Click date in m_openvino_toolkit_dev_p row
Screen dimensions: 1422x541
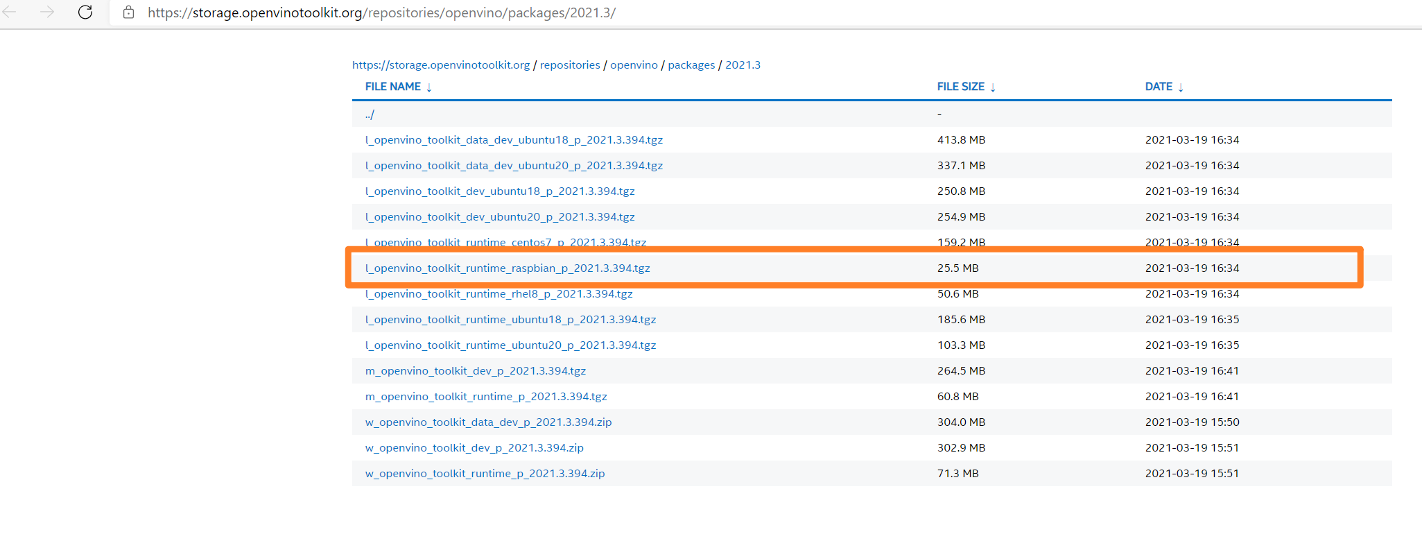pyautogui.click(x=1192, y=371)
